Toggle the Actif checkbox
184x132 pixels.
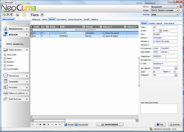pyautogui.click(x=154, y=72)
